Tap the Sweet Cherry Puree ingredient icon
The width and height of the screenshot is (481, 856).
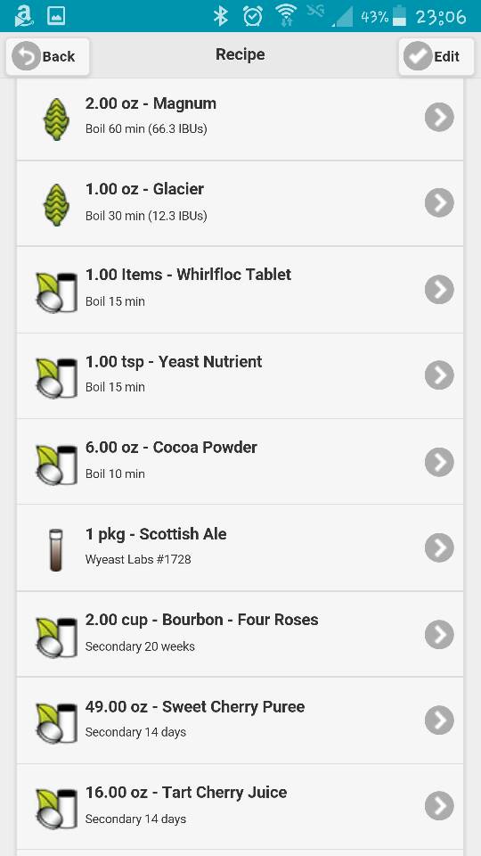pyautogui.click(x=57, y=723)
